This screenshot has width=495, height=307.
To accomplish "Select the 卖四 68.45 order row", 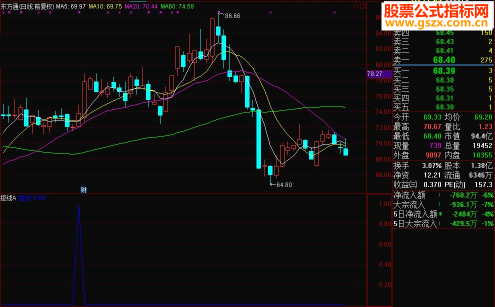I will tap(442, 33).
